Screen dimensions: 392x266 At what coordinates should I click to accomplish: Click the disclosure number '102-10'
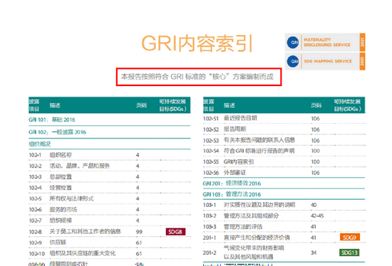[37, 253]
